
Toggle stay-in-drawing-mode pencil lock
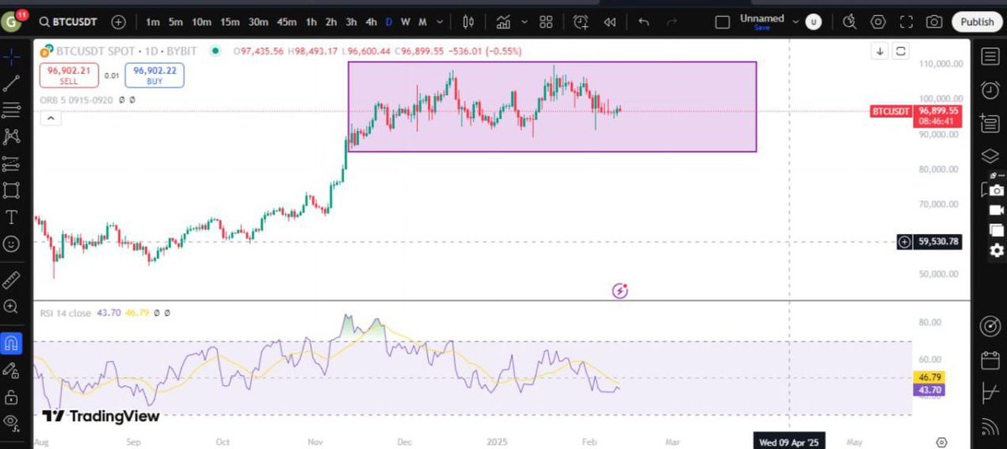pos(12,369)
